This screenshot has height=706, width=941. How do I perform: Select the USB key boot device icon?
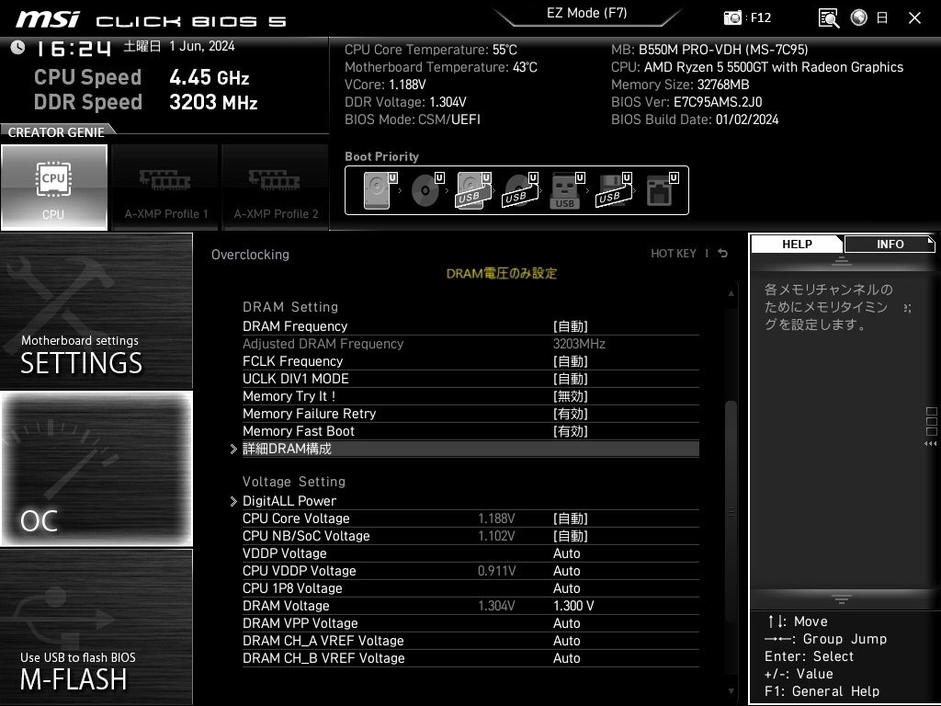(566, 190)
